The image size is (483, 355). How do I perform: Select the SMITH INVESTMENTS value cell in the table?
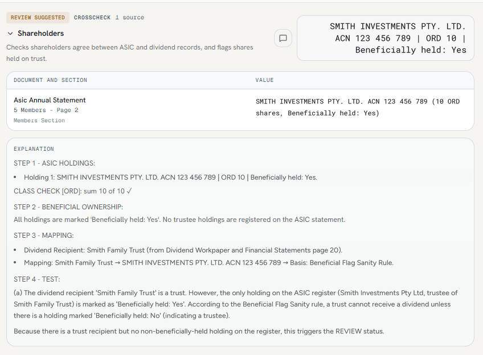(x=358, y=107)
